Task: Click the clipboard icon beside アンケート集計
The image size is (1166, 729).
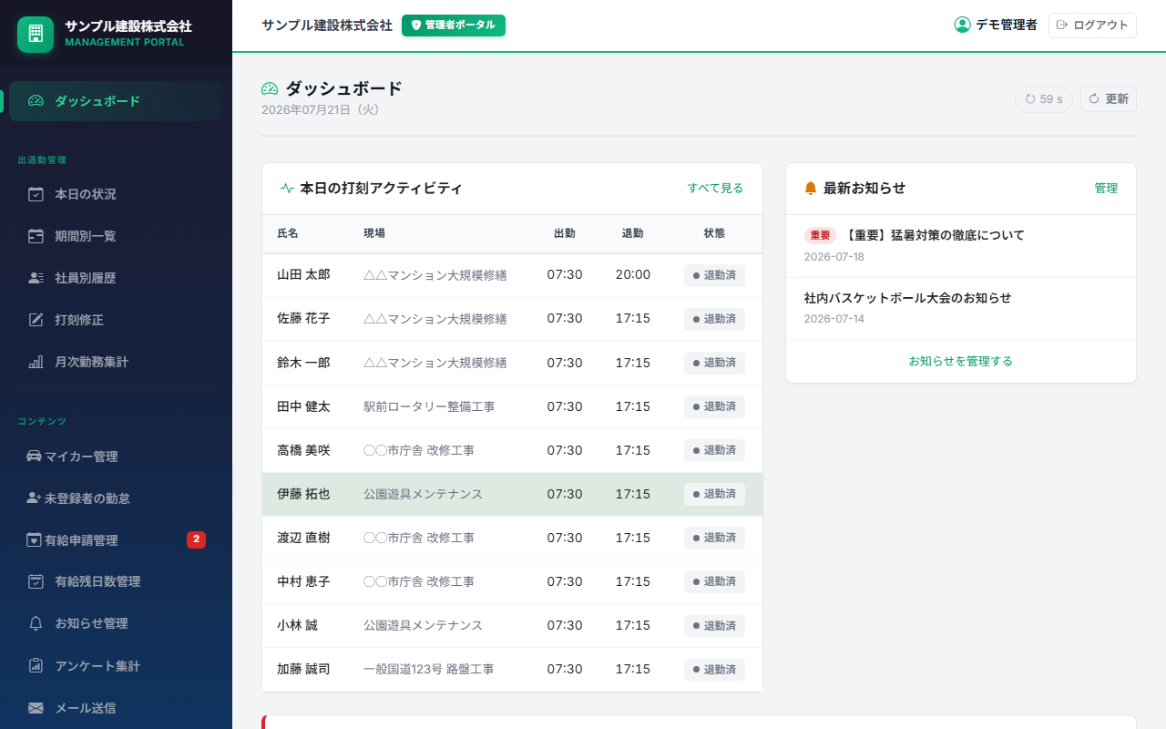Action: tap(36, 665)
